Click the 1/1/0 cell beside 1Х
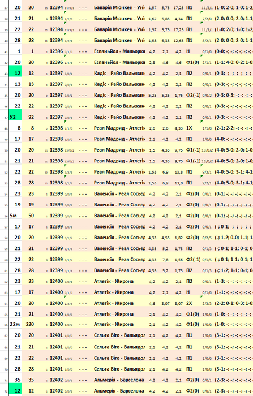 207,128
